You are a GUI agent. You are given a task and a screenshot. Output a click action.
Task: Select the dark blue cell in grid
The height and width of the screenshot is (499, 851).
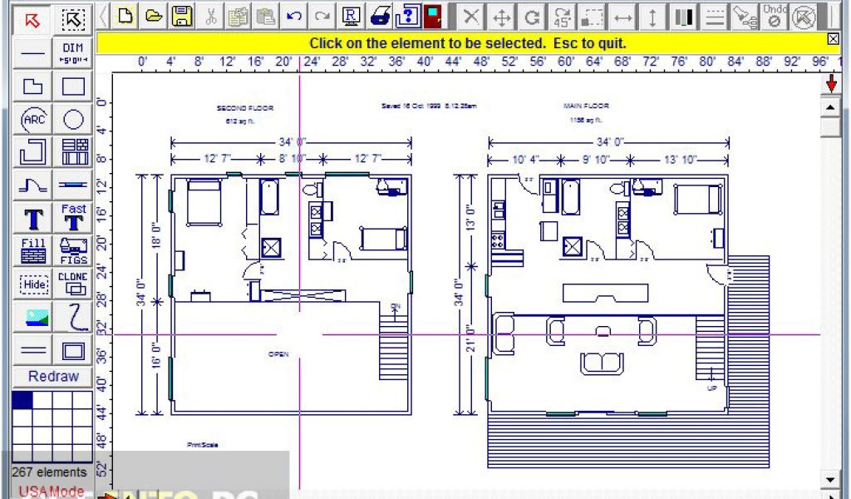[x=22, y=400]
